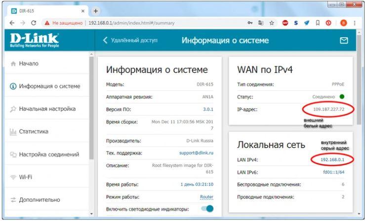The height and width of the screenshot is (221, 365).
Task: Open the orange user profile avatar
Action: (344, 23)
